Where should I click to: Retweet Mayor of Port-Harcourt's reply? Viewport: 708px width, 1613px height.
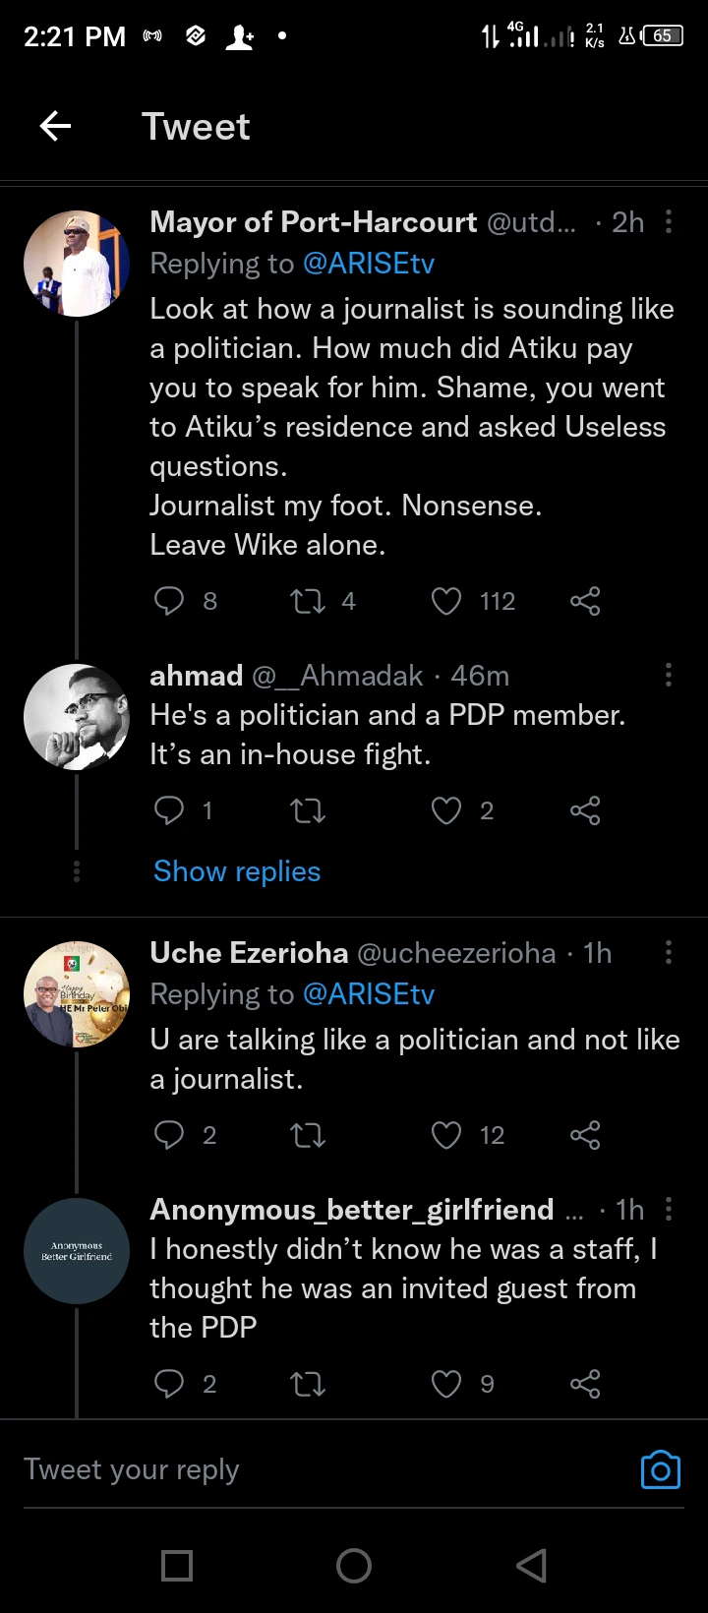[308, 601]
